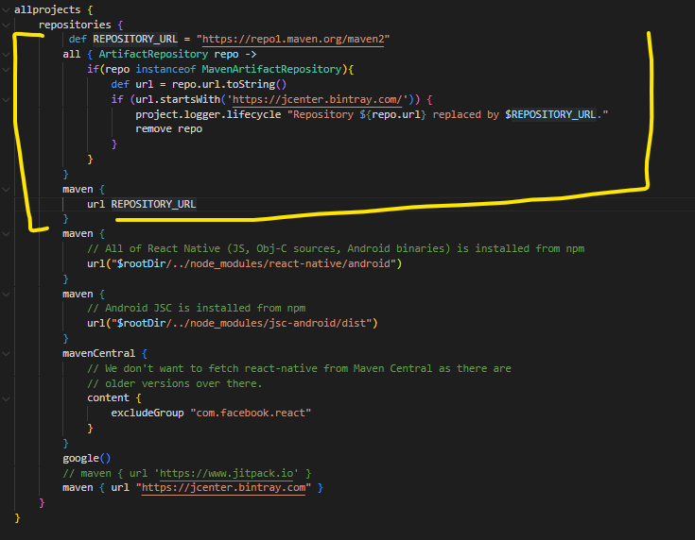The image size is (695, 540).
Task: Click the ArtifactRepository type name
Action: pos(153,55)
